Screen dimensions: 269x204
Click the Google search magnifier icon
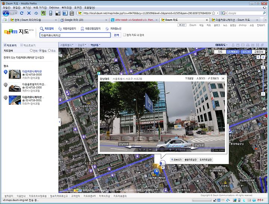[x=264, y=13]
